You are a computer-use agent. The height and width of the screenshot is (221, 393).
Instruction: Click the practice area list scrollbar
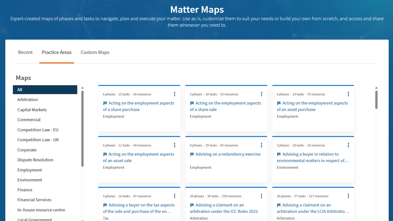[x=82, y=127]
